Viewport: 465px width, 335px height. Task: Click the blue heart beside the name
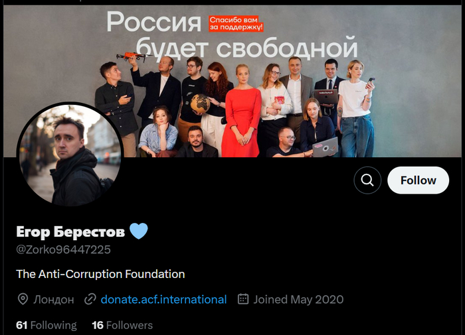click(139, 231)
